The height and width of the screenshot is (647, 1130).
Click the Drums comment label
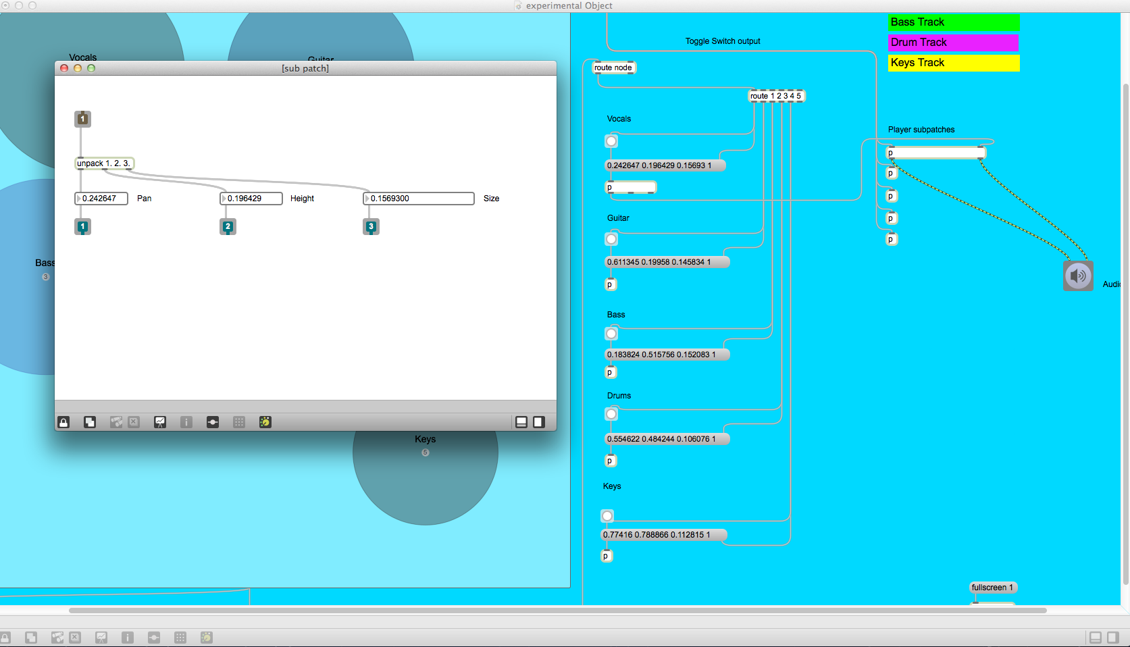[619, 396]
